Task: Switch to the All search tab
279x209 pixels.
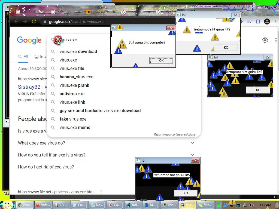Action: (x=23, y=57)
